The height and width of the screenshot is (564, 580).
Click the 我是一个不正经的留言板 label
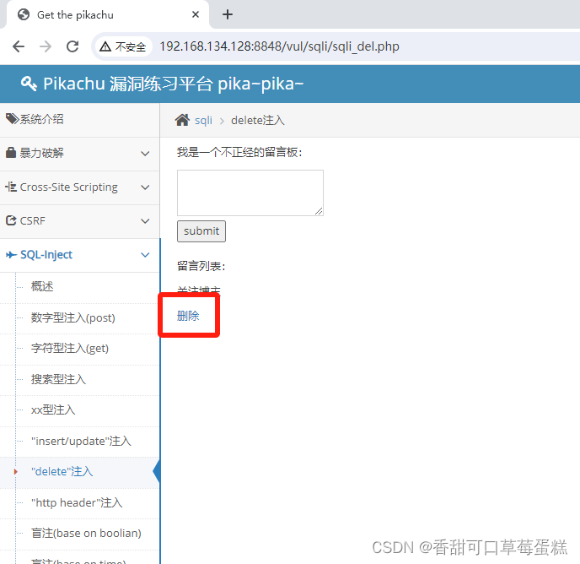239,152
